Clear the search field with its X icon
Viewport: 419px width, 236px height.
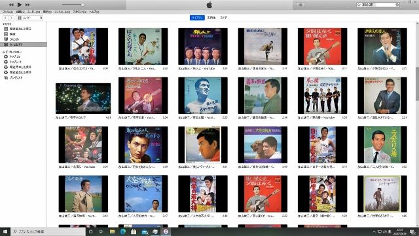click(397, 5)
